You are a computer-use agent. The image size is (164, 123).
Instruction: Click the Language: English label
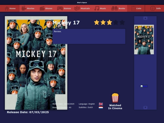pos(87,104)
